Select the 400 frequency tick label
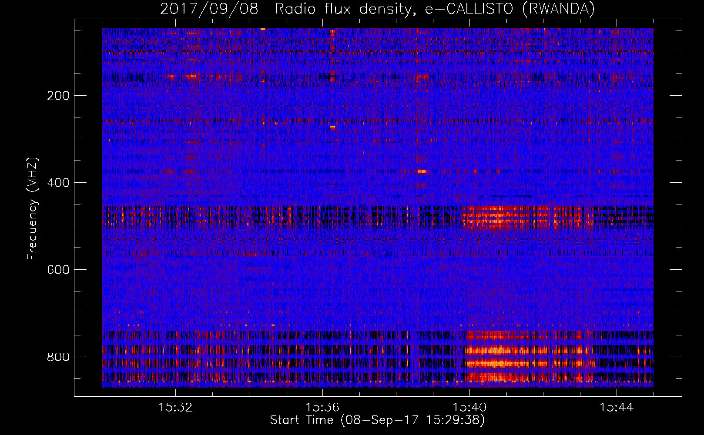Viewport: 704px width, 435px height. click(58, 183)
